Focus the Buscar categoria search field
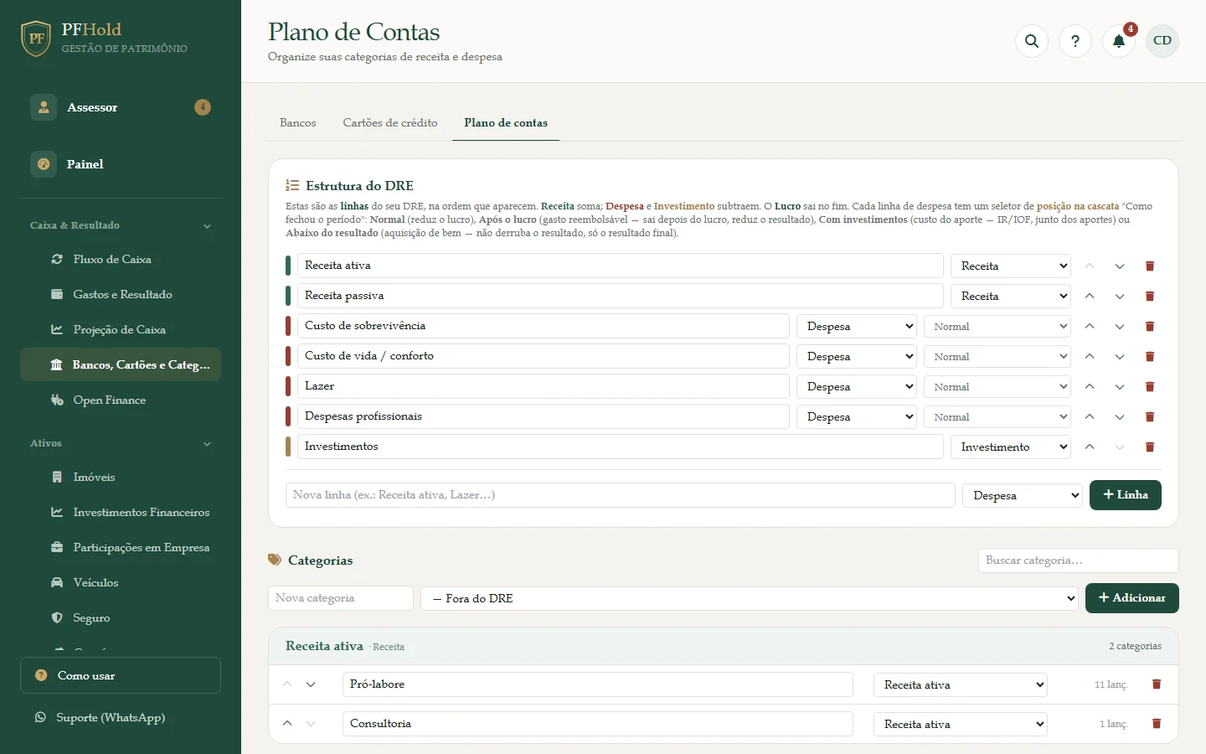The width and height of the screenshot is (1206, 754). click(x=1079, y=560)
